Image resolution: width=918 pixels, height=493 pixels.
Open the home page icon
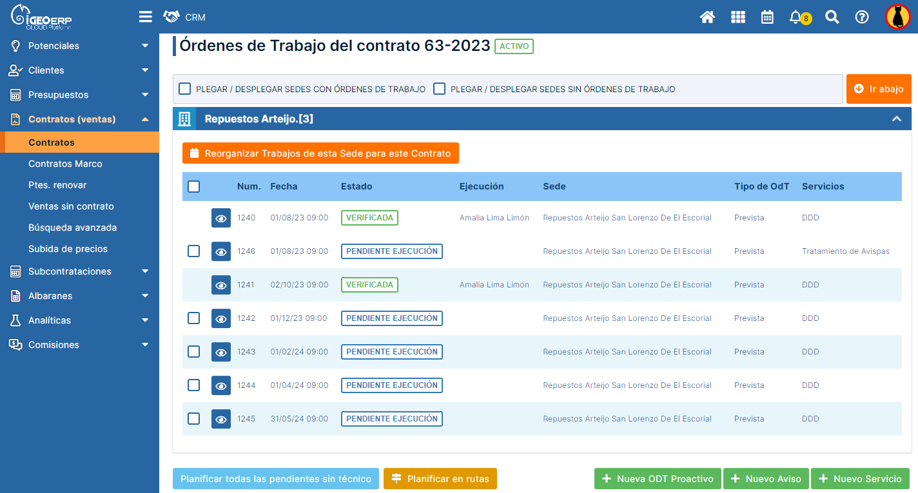[707, 17]
